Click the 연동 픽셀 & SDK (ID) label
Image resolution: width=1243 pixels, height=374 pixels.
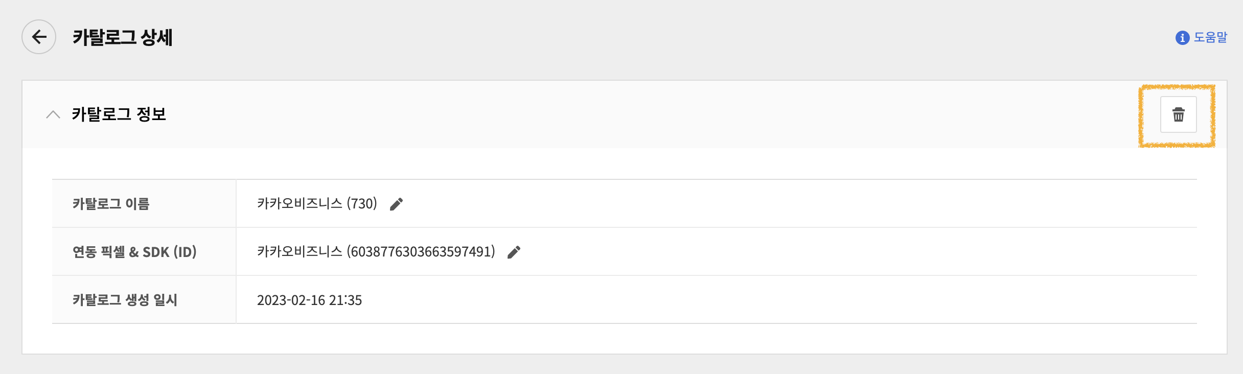click(x=134, y=252)
